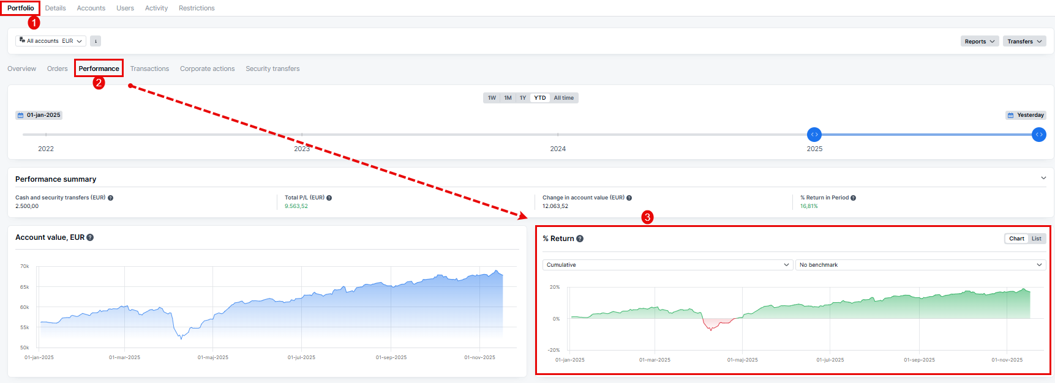Image resolution: width=1055 pixels, height=383 pixels.
Task: Expand the Cumulative return type dropdown
Action: tap(667, 265)
